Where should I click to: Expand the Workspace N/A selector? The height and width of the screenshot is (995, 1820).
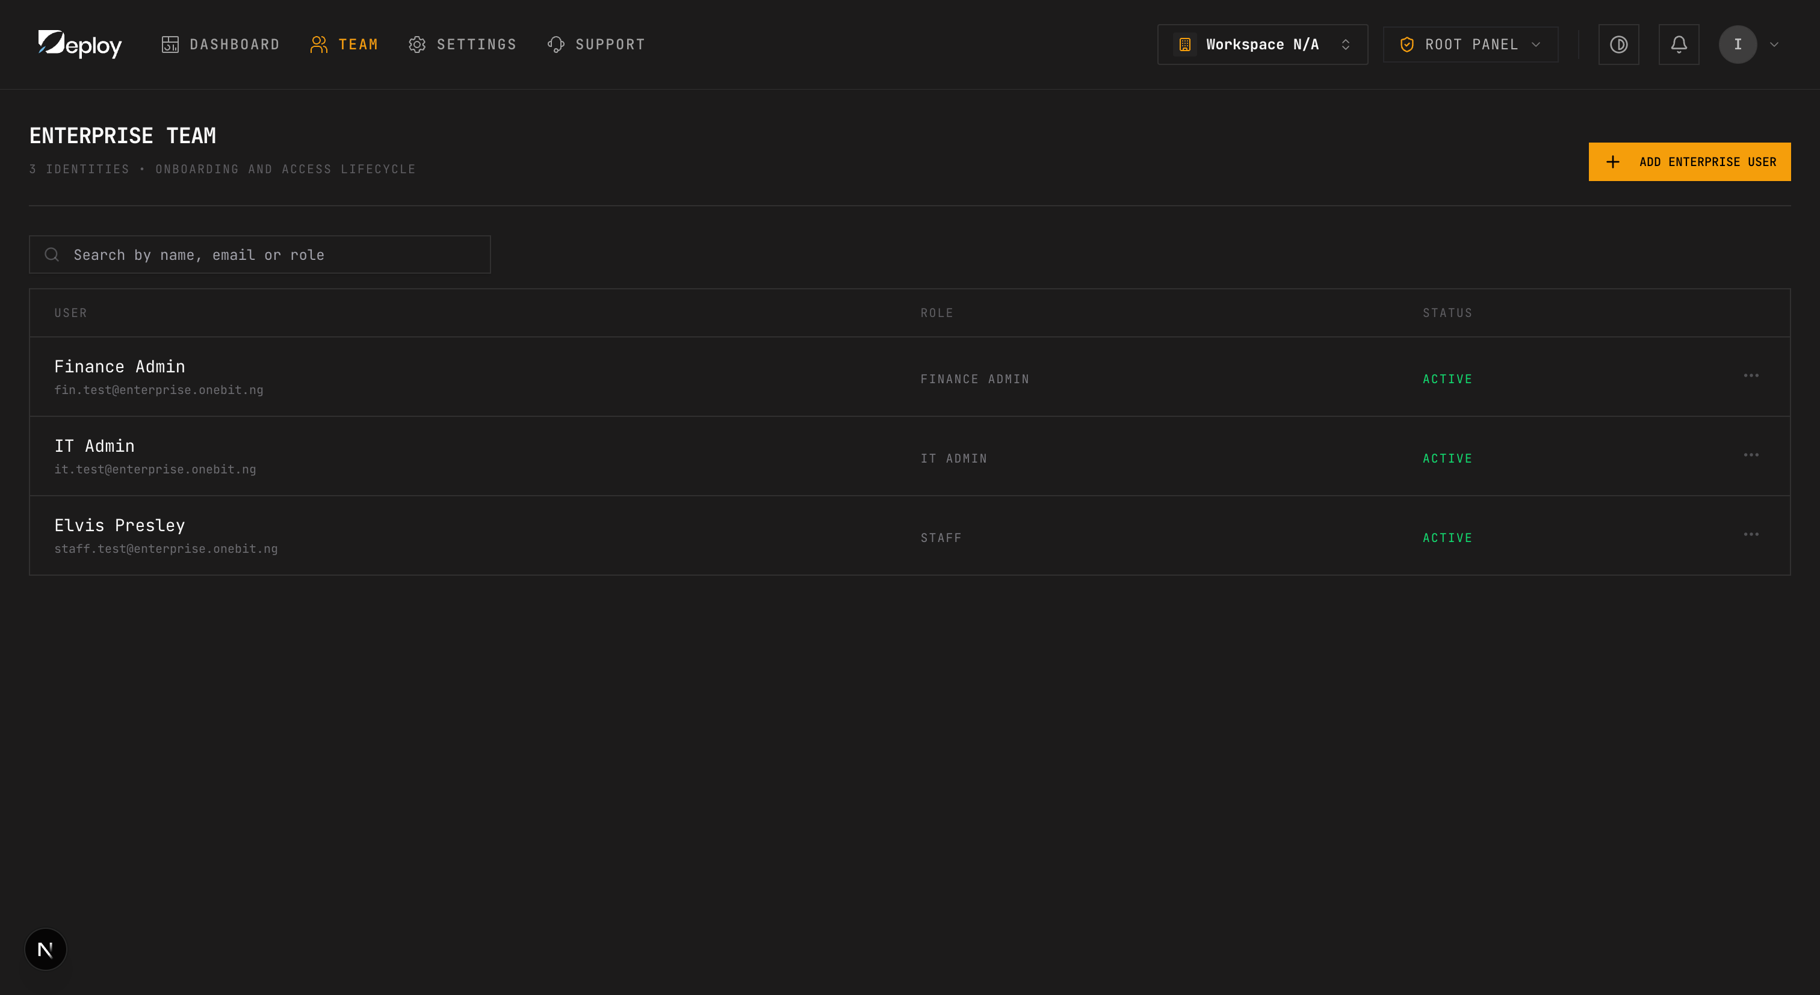(1262, 45)
